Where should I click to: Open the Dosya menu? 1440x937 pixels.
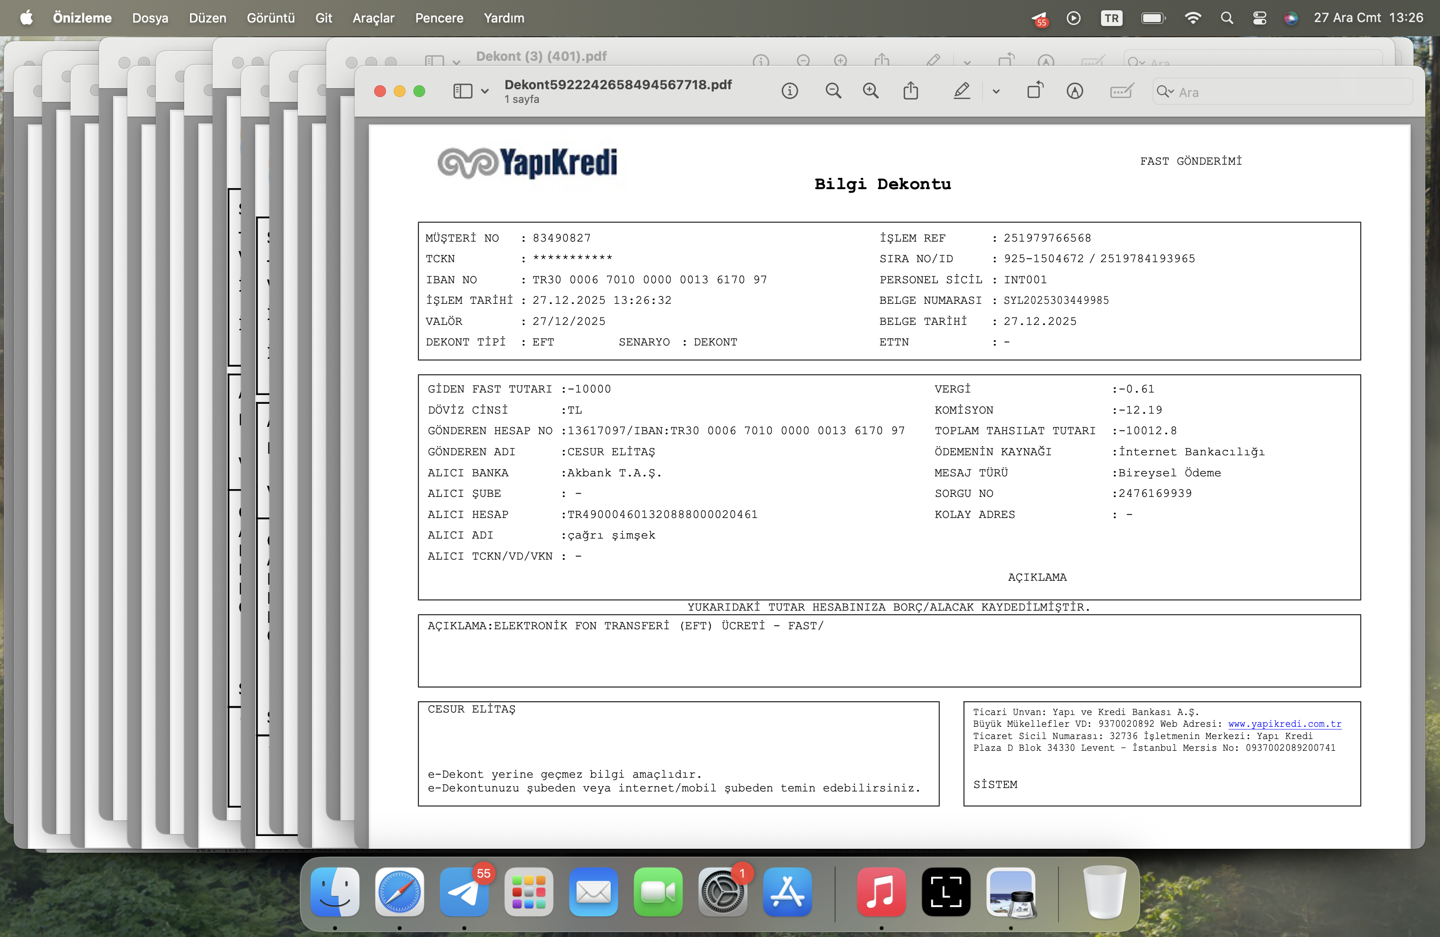(150, 18)
